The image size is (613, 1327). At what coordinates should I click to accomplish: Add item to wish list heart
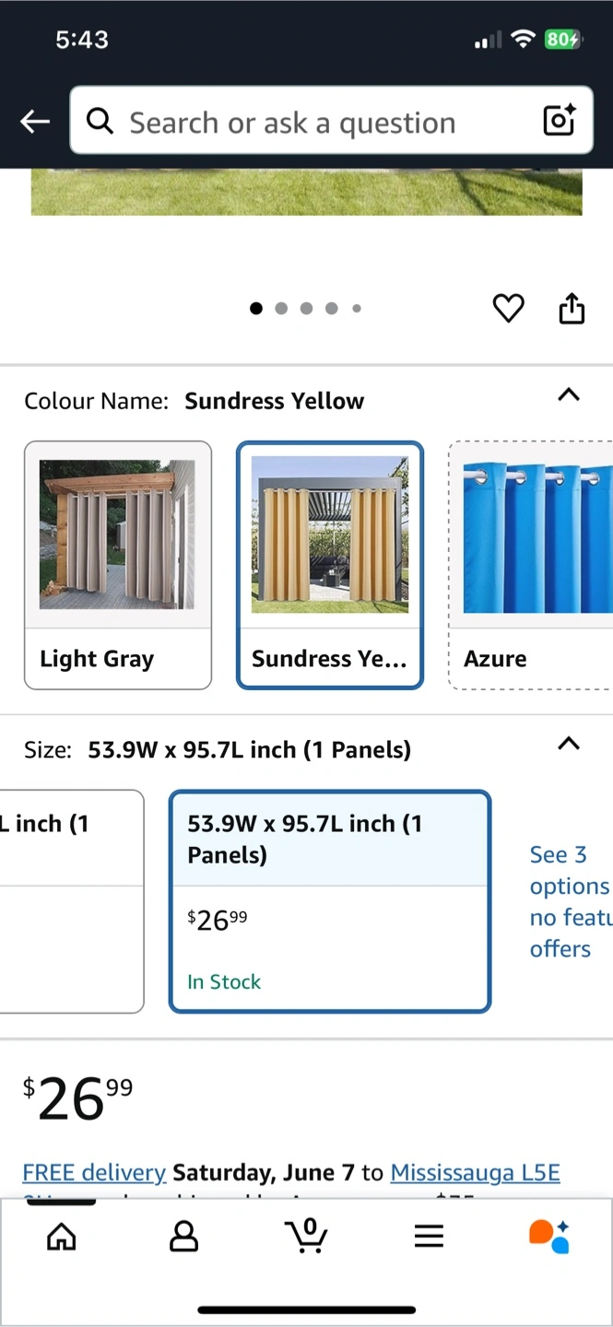coord(508,309)
